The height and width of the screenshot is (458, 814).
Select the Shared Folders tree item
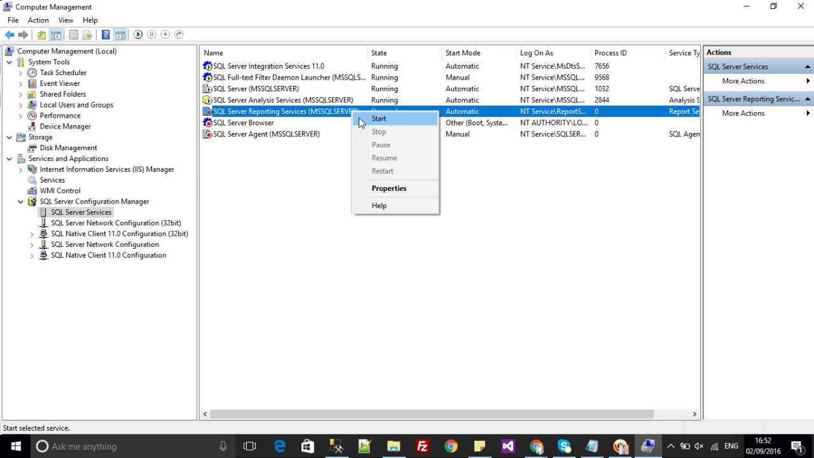pyautogui.click(x=62, y=94)
